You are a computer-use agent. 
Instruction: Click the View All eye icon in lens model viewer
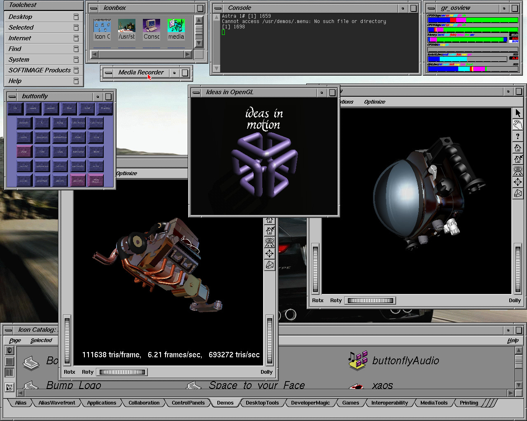(x=518, y=171)
